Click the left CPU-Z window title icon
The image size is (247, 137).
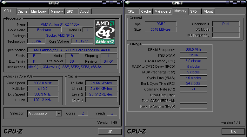pyautogui.click(x=4, y=3)
